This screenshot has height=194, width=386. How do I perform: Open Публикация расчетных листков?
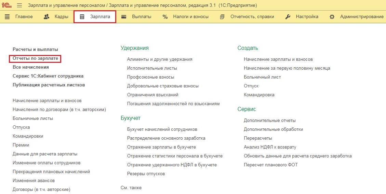(49, 85)
